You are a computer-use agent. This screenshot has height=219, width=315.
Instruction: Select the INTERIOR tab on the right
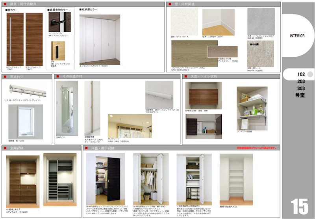pos(297,35)
